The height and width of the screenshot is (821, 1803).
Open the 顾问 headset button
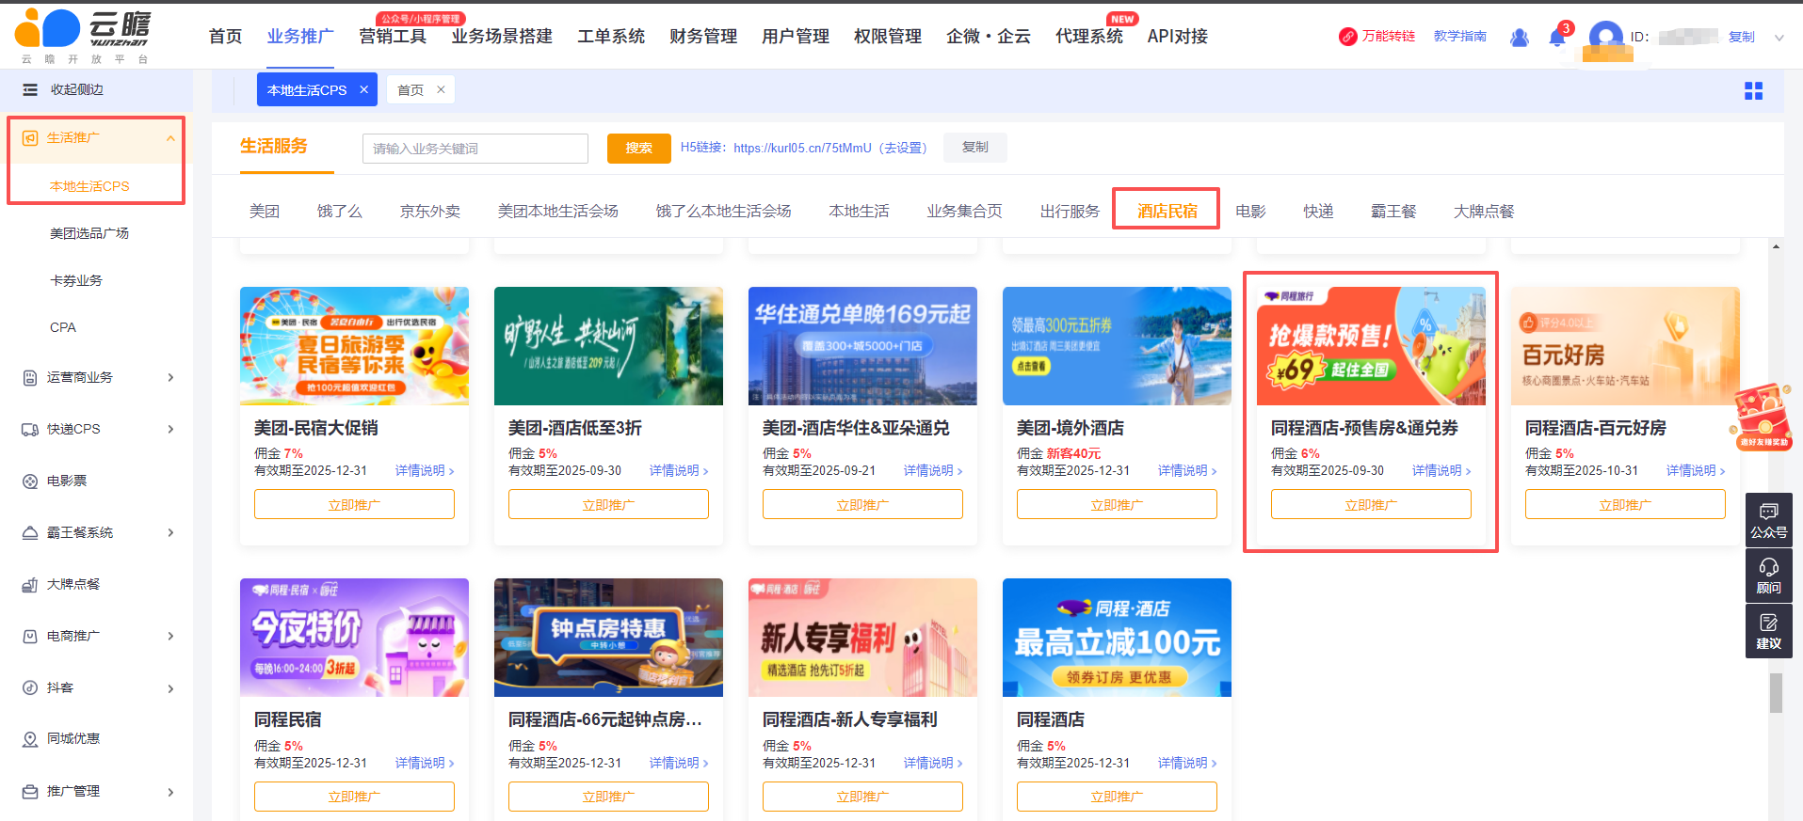[1769, 576]
